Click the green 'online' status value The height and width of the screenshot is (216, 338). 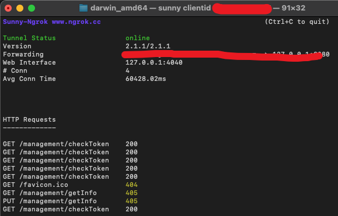click(x=138, y=38)
